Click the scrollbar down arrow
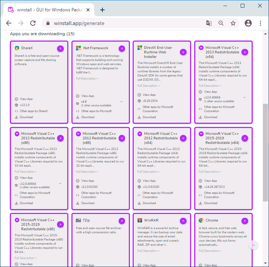Image resolution: width=269 pixels, height=267 pixels. 265,263
